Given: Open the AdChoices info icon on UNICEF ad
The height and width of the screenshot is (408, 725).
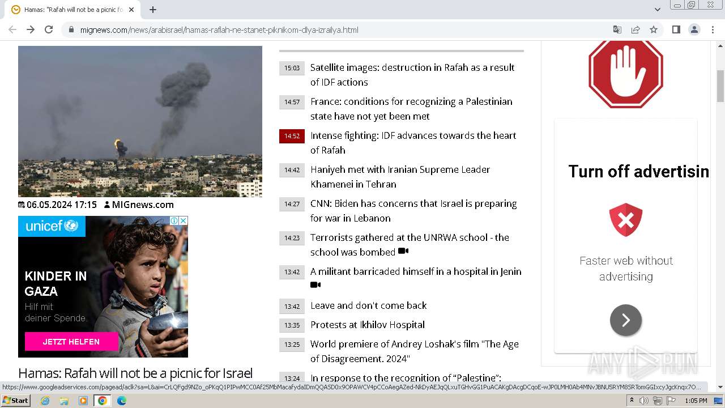Looking at the screenshot, I should point(175,220).
